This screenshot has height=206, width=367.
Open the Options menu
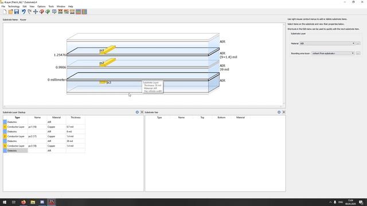pyautogui.click(x=41, y=6)
